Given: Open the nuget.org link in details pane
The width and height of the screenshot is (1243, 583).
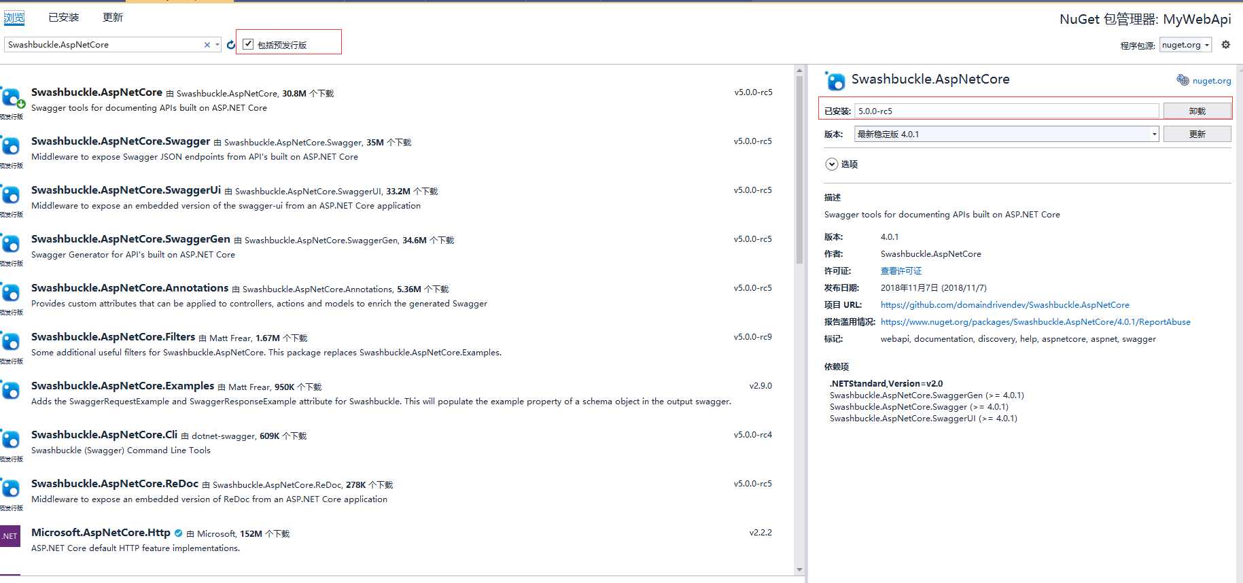Looking at the screenshot, I should (x=1212, y=81).
